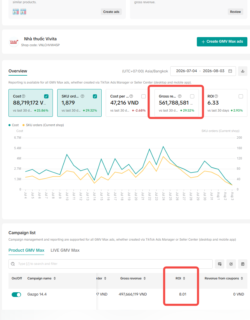Open the customize columns icon
Screen dimensions: 250x320
[x=220, y=264]
